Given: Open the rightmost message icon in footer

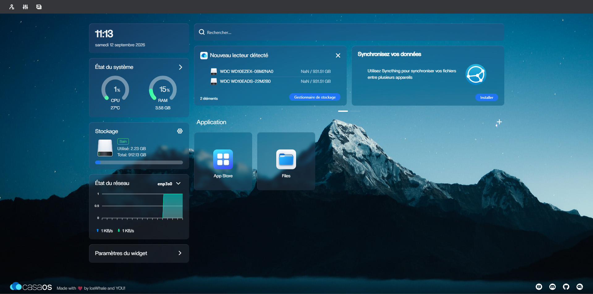Looking at the screenshot, I should (x=580, y=287).
